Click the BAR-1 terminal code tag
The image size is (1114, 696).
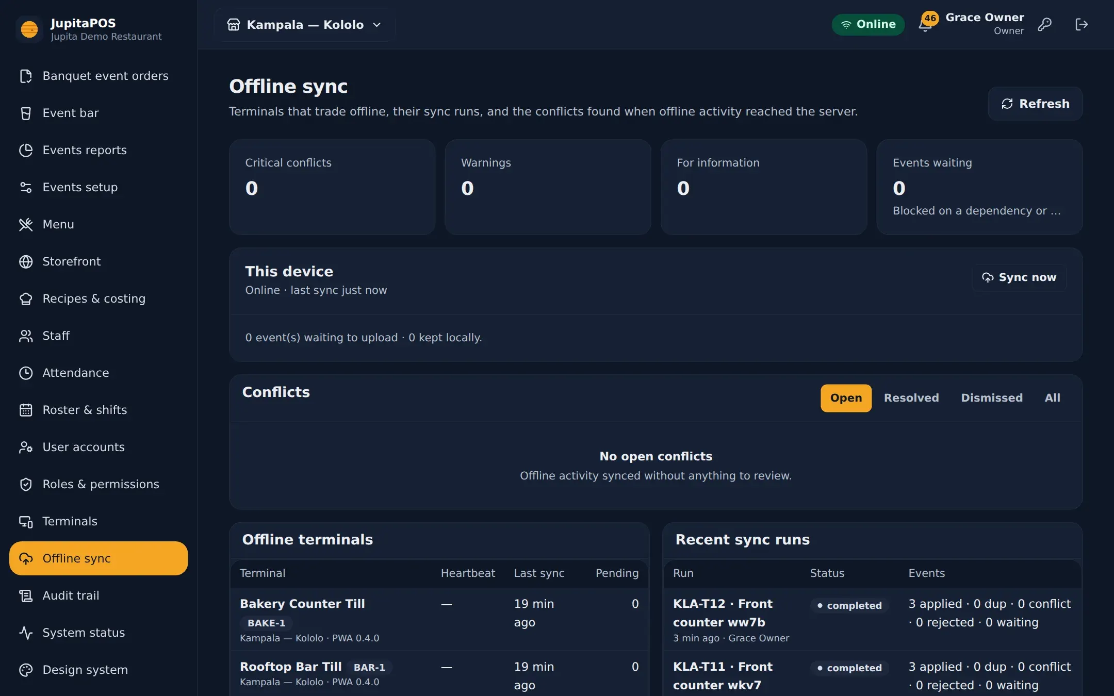tap(369, 667)
